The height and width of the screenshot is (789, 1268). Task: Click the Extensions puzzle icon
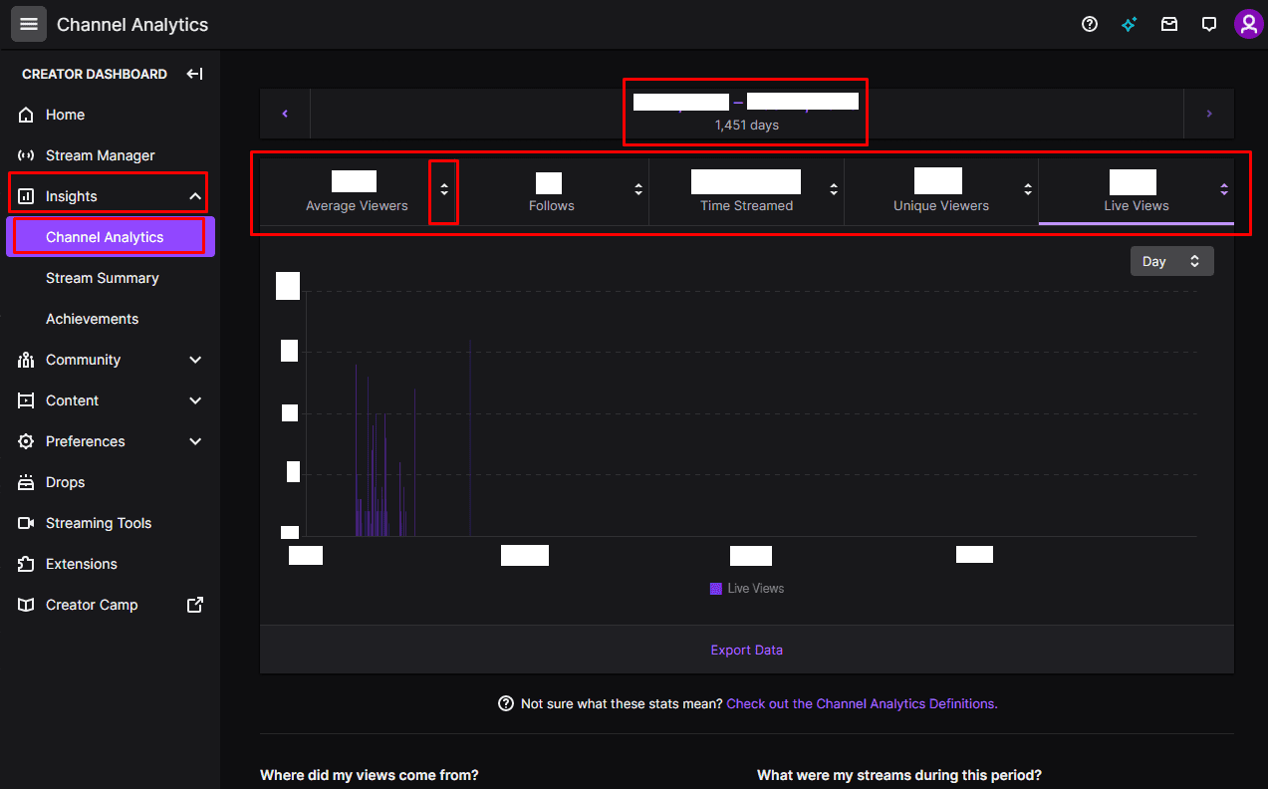click(26, 564)
